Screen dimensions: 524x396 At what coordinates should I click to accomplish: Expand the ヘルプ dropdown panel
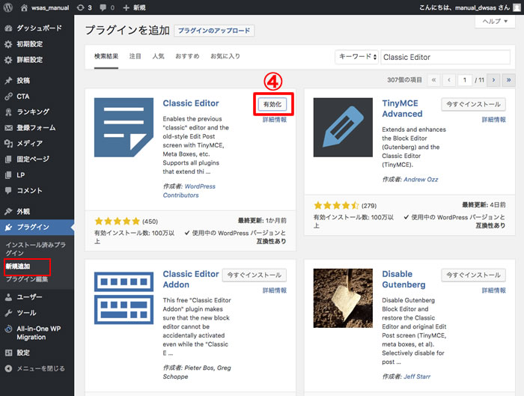(x=495, y=22)
